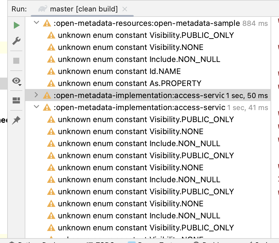This screenshot has height=243, width=279.
Task: Stop the running Gradle build
Action: [16, 61]
